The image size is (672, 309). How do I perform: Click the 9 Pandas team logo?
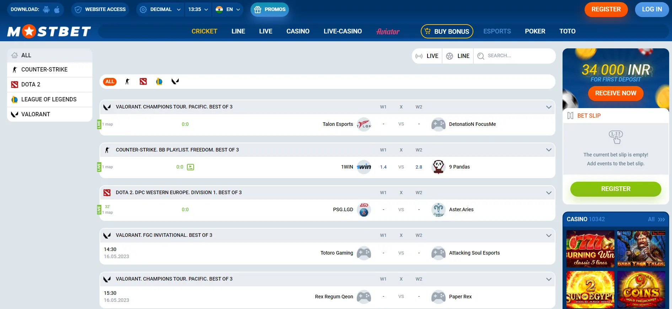(439, 167)
